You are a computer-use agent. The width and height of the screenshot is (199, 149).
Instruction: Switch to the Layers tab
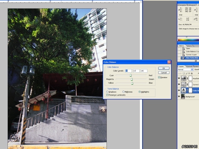[181, 66]
